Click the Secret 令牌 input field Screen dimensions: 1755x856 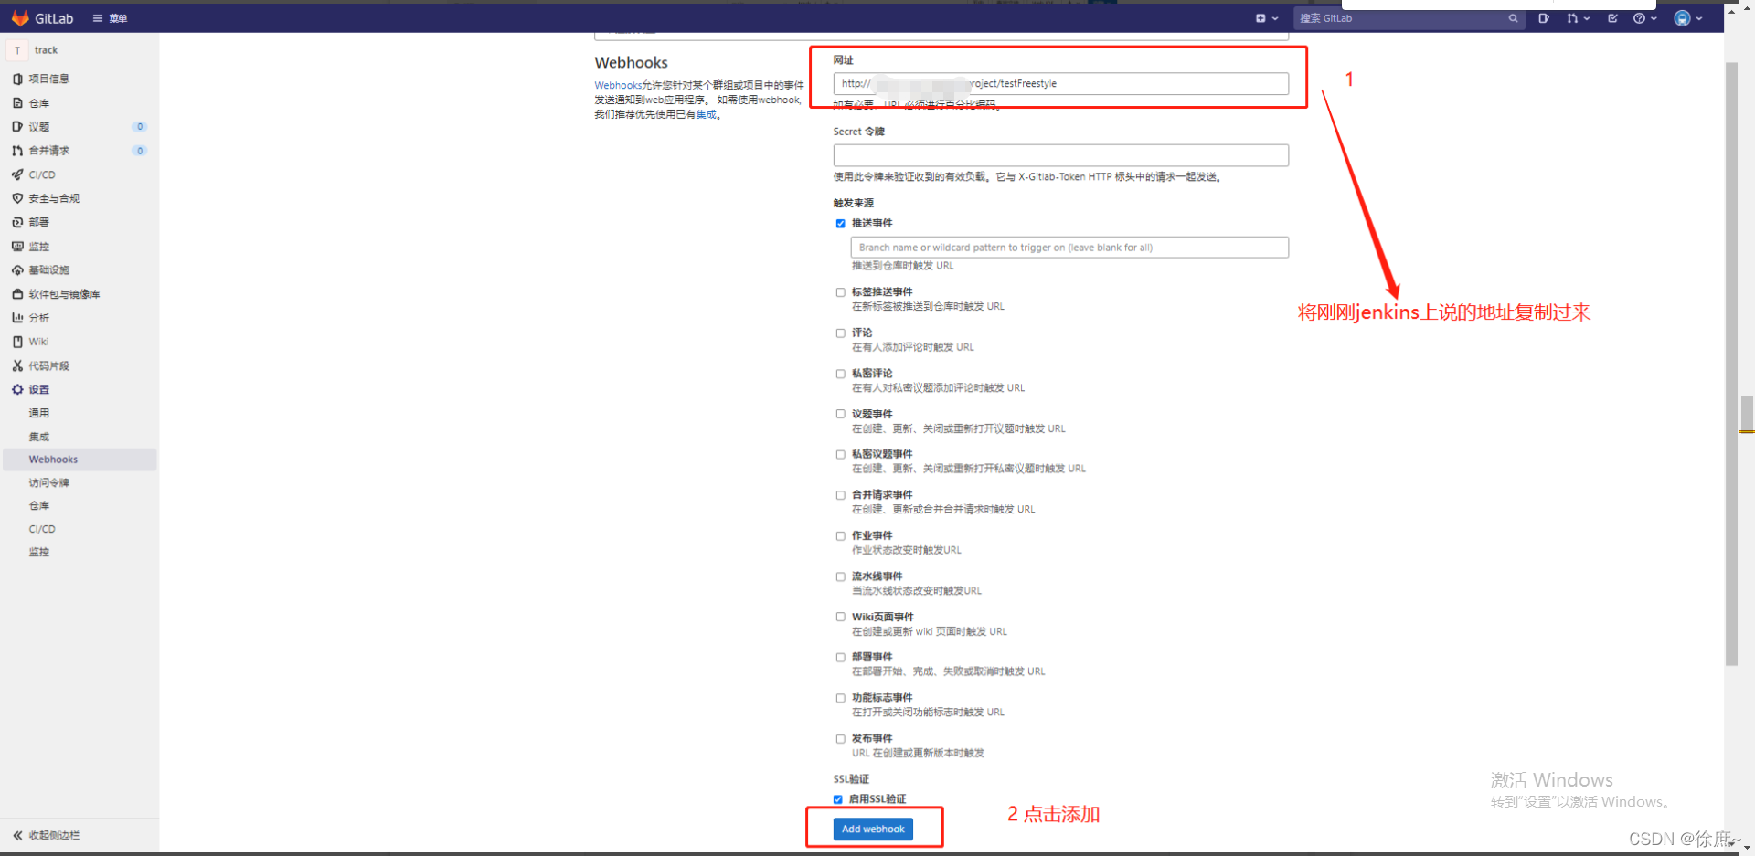pyautogui.click(x=1059, y=154)
